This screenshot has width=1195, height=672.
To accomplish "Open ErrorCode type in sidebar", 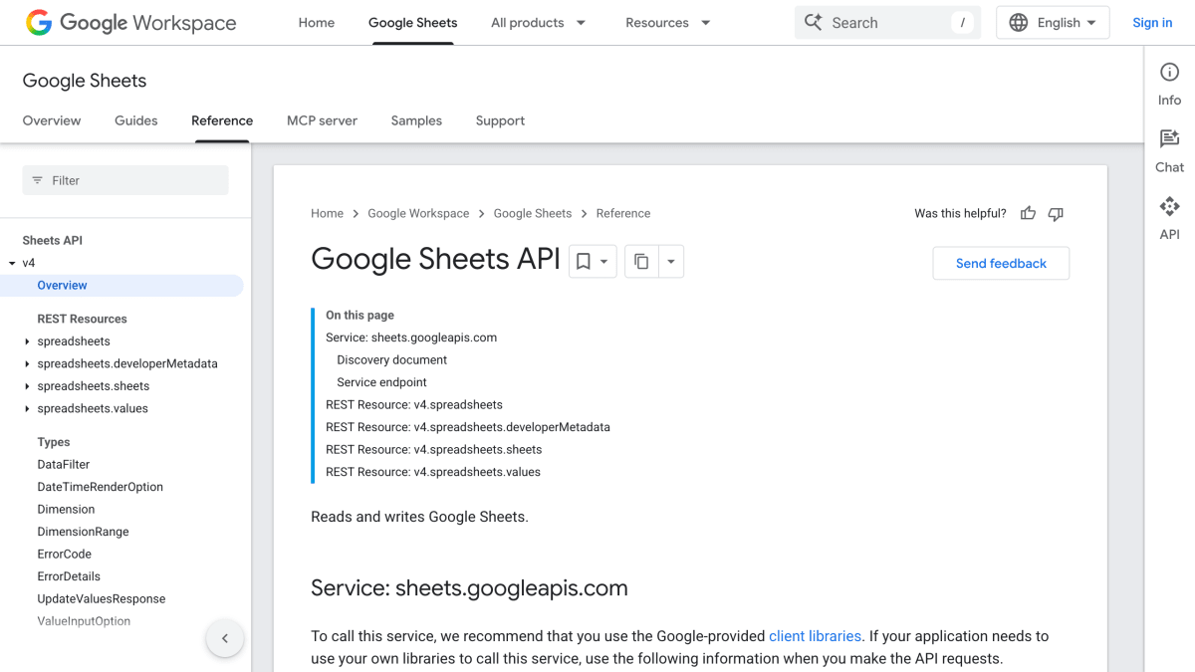I will coord(65,555).
